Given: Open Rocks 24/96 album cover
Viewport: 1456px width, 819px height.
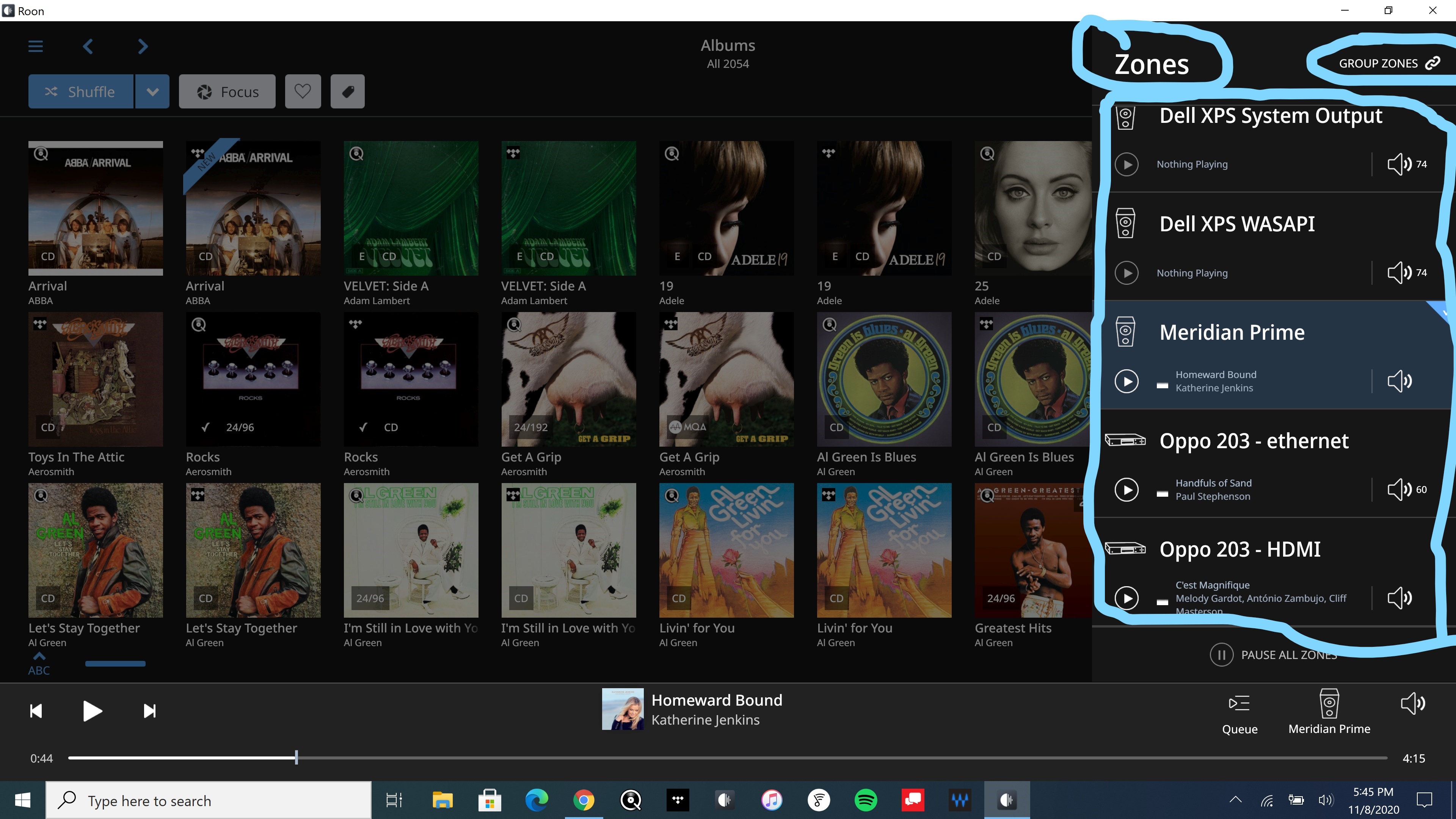Looking at the screenshot, I should tap(253, 379).
